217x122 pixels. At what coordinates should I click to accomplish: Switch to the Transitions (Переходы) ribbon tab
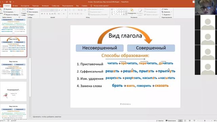coord(36,6)
